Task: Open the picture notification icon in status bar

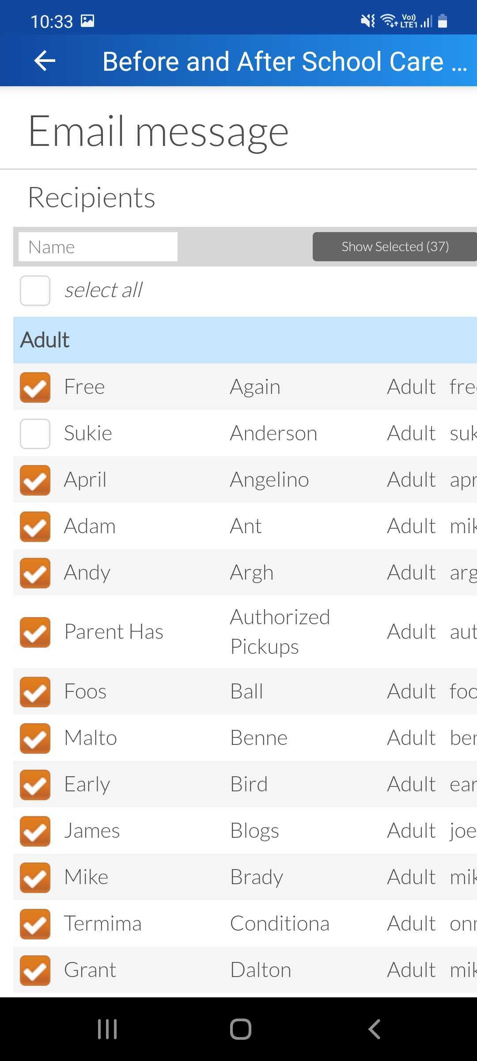Action: pyautogui.click(x=87, y=21)
